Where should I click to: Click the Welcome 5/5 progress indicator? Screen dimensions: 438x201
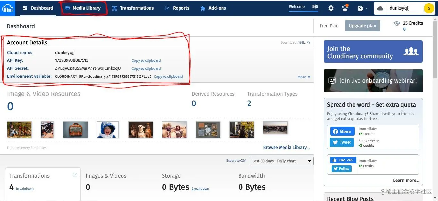coord(304,7)
